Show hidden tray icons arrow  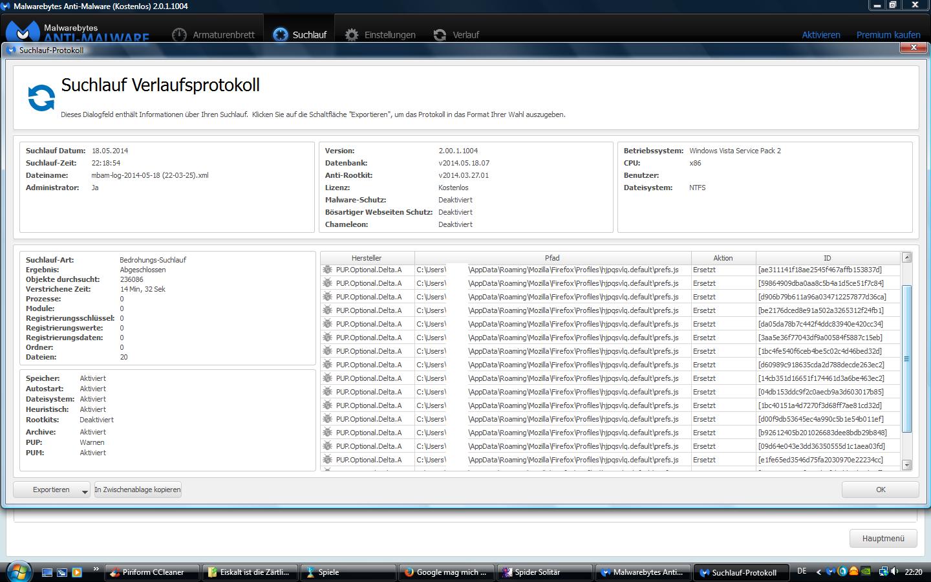coord(819,572)
